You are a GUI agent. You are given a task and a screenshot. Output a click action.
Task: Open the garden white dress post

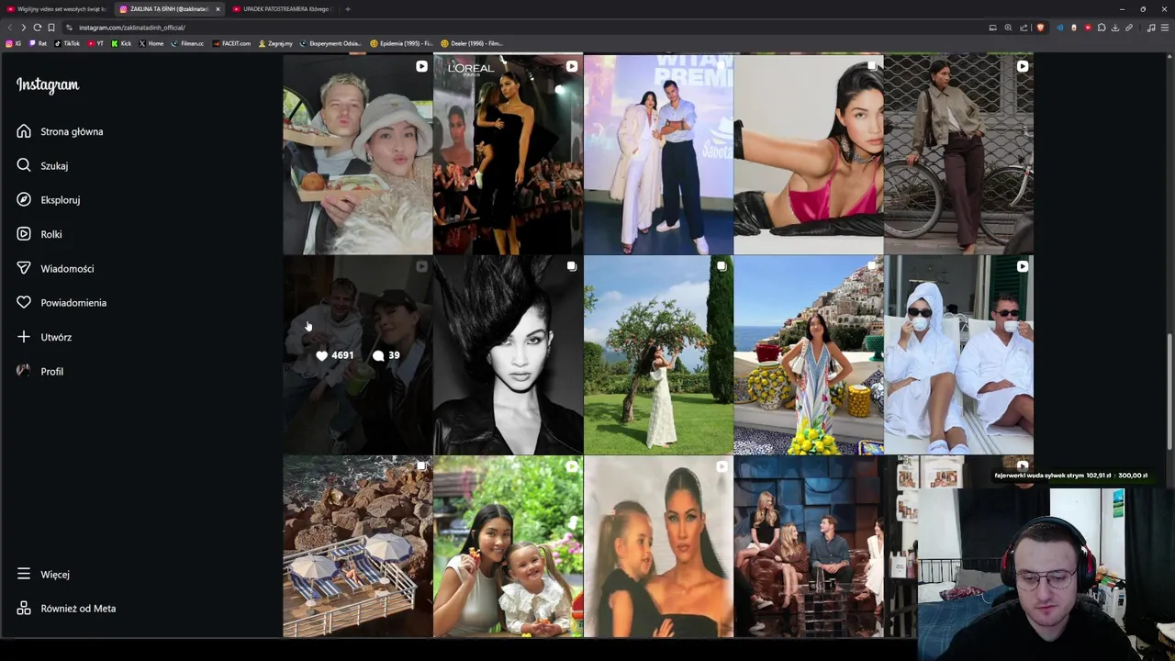click(x=658, y=354)
